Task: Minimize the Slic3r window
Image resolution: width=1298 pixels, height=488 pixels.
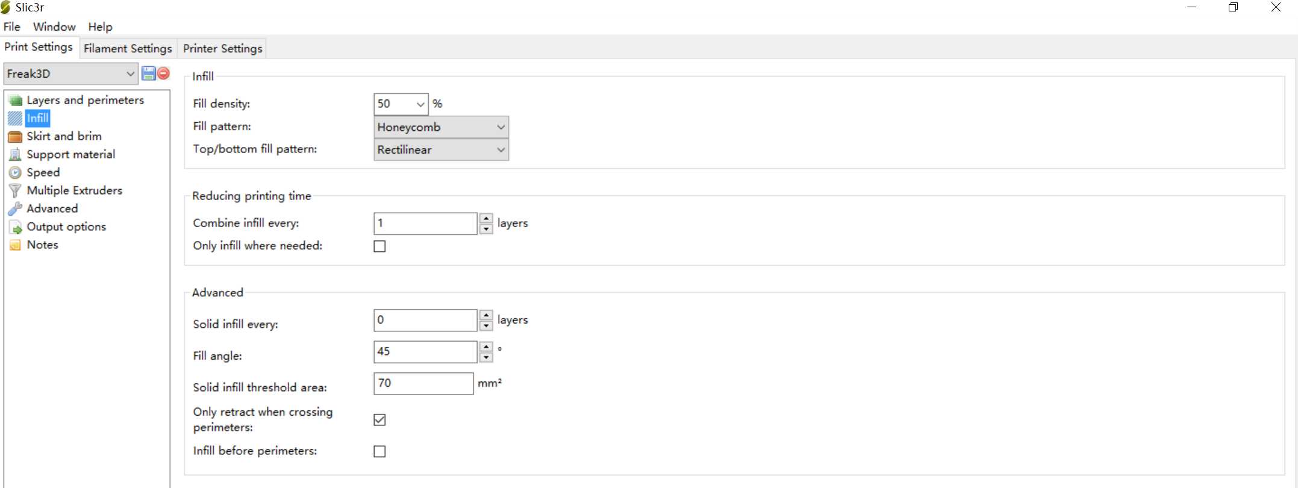Action: coord(1191,7)
